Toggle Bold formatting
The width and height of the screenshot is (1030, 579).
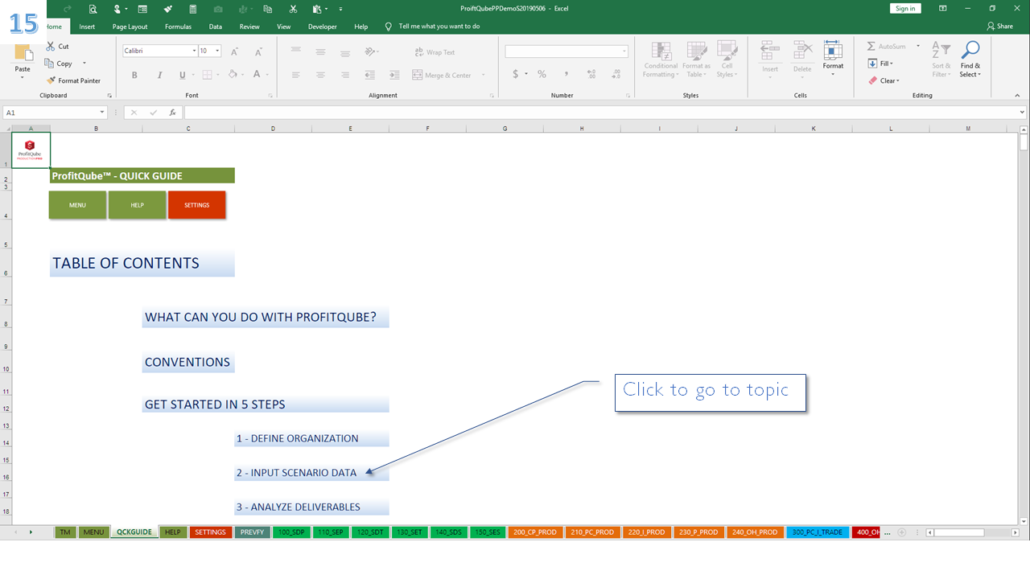134,75
